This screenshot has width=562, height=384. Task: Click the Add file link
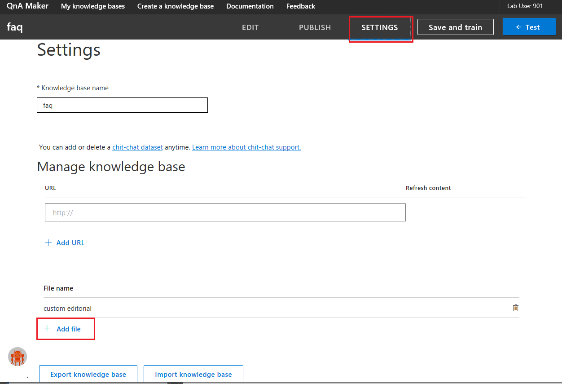coord(69,329)
